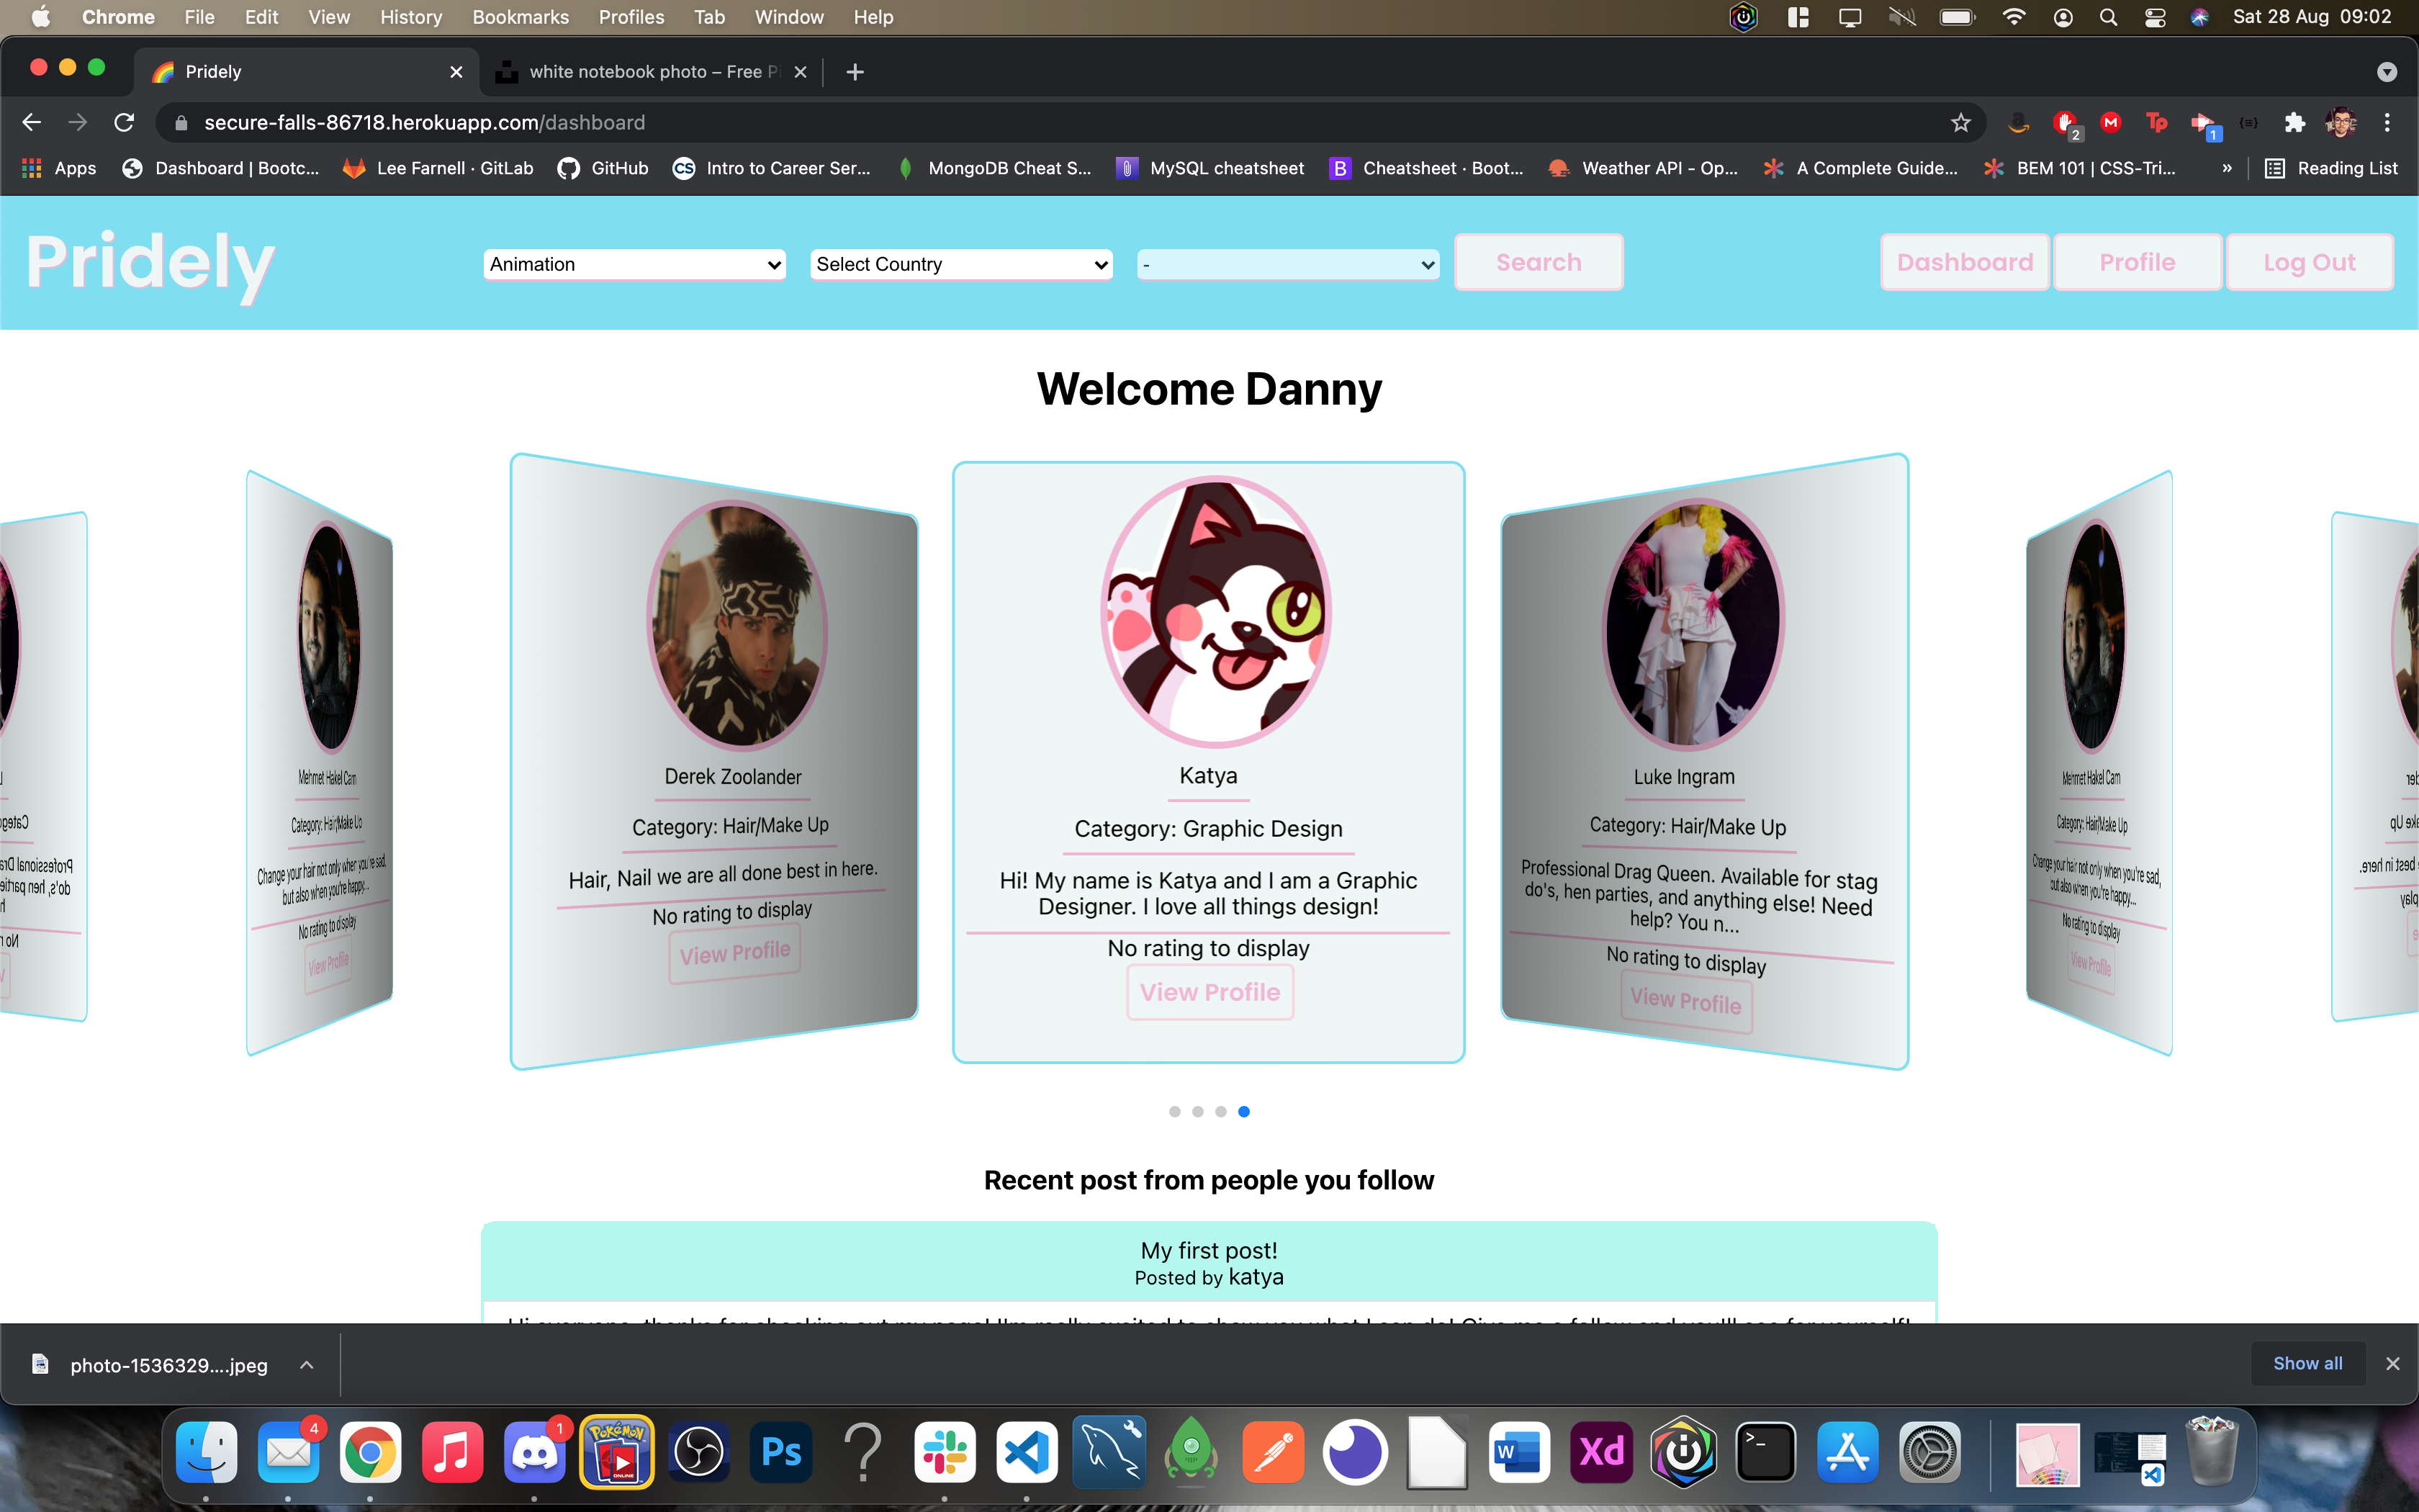Screen dimensions: 2419x1512
Task: Open the GitHub bookmark
Action: 603,168
